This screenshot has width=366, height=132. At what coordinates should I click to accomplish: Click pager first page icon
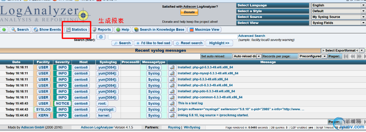tap(346, 56)
